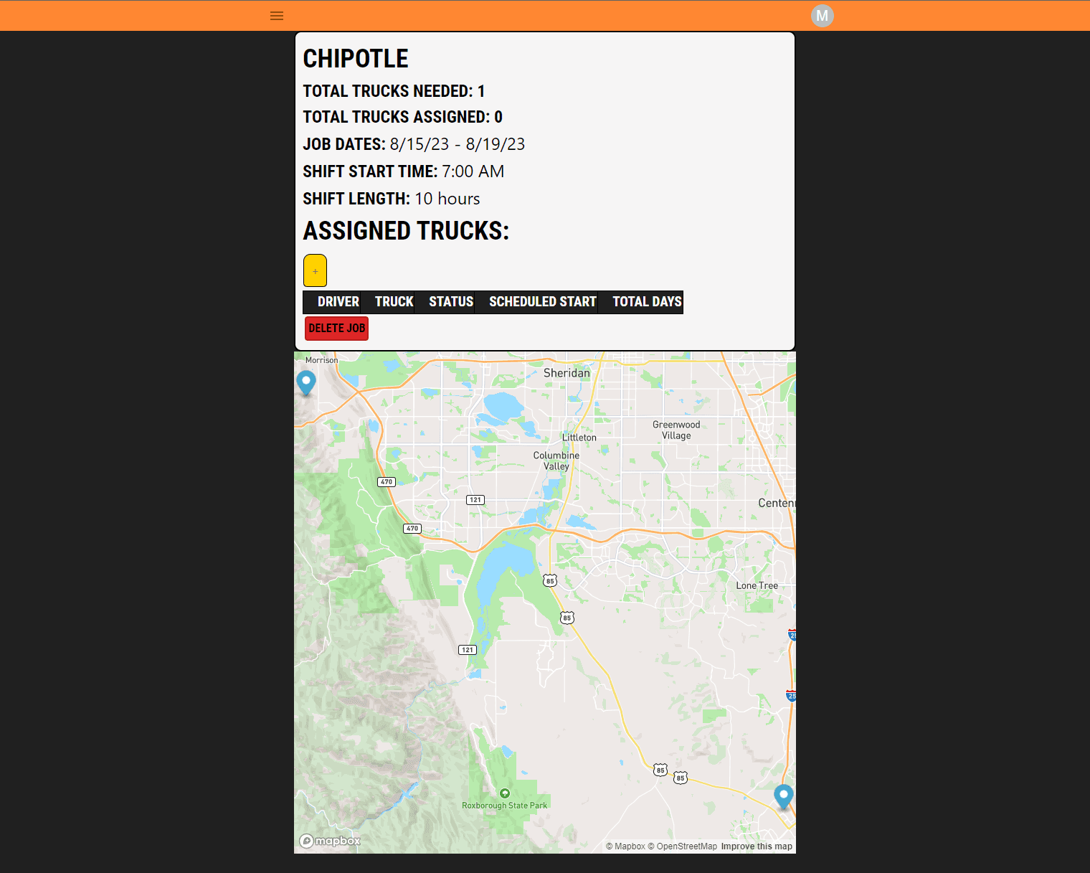The image size is (1090, 873).
Task: Click the CHIPOTLE job title
Action: pyautogui.click(x=356, y=59)
